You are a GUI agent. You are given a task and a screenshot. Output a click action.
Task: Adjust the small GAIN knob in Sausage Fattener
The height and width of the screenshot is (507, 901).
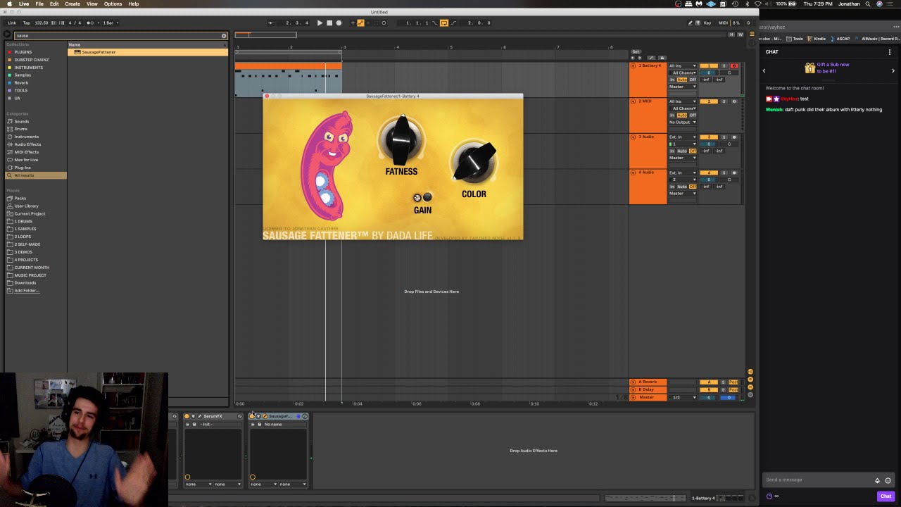click(x=417, y=198)
